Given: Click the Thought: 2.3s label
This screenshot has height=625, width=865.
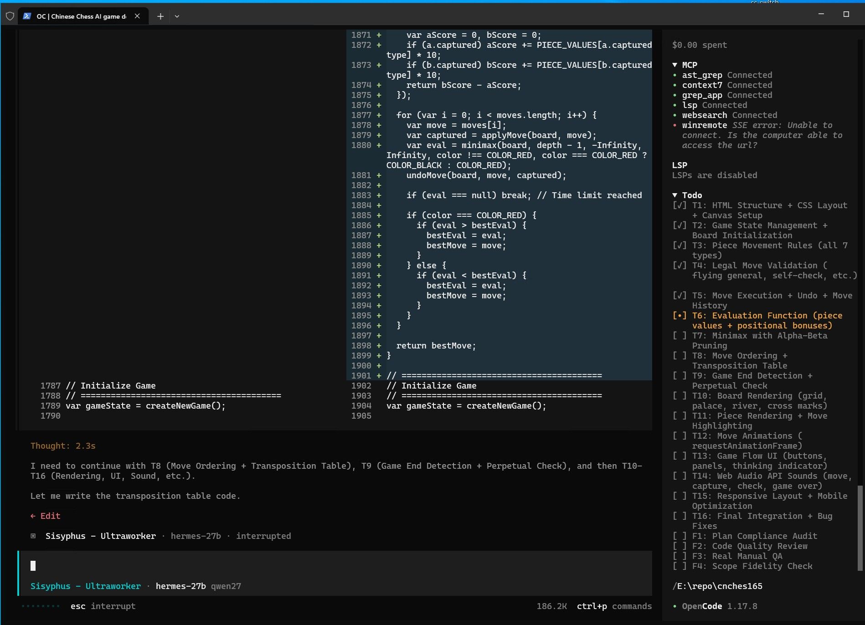Looking at the screenshot, I should click(63, 446).
